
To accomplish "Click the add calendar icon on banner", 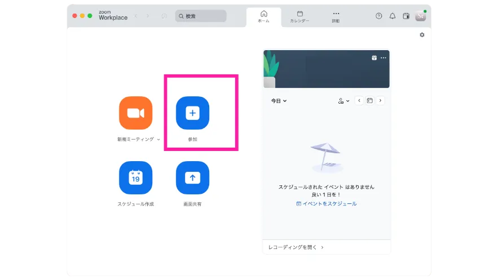I will point(374,57).
